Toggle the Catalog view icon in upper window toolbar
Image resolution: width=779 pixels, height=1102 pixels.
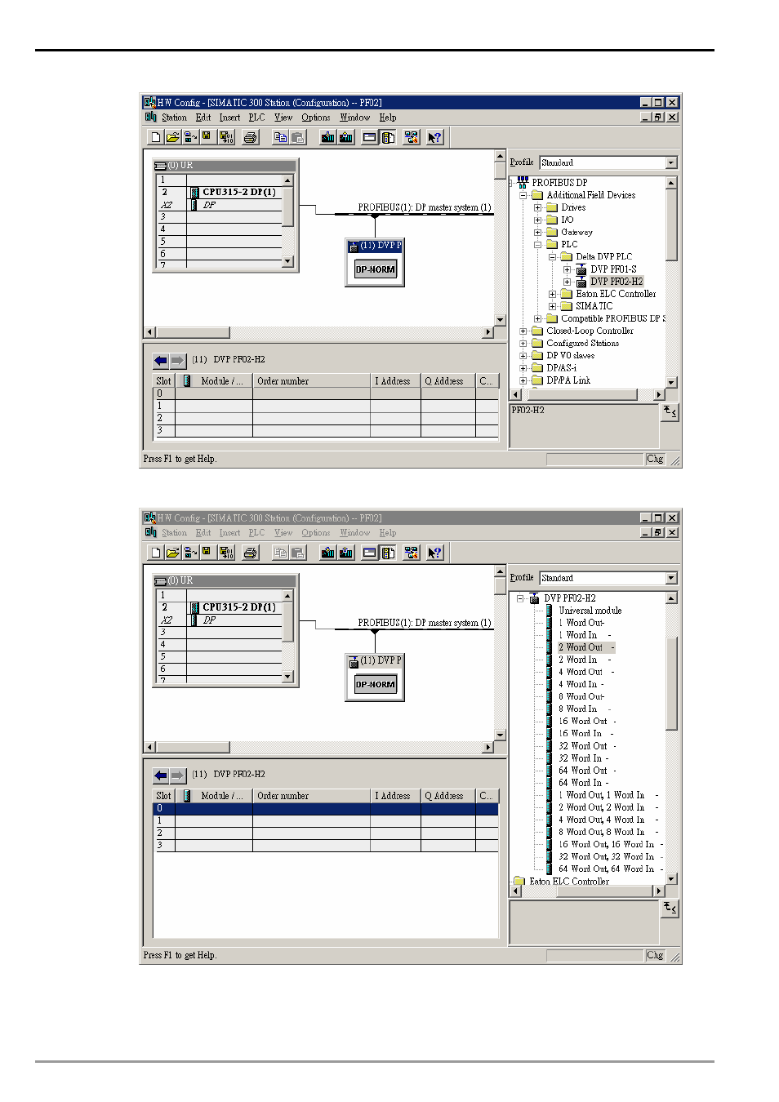[x=389, y=137]
